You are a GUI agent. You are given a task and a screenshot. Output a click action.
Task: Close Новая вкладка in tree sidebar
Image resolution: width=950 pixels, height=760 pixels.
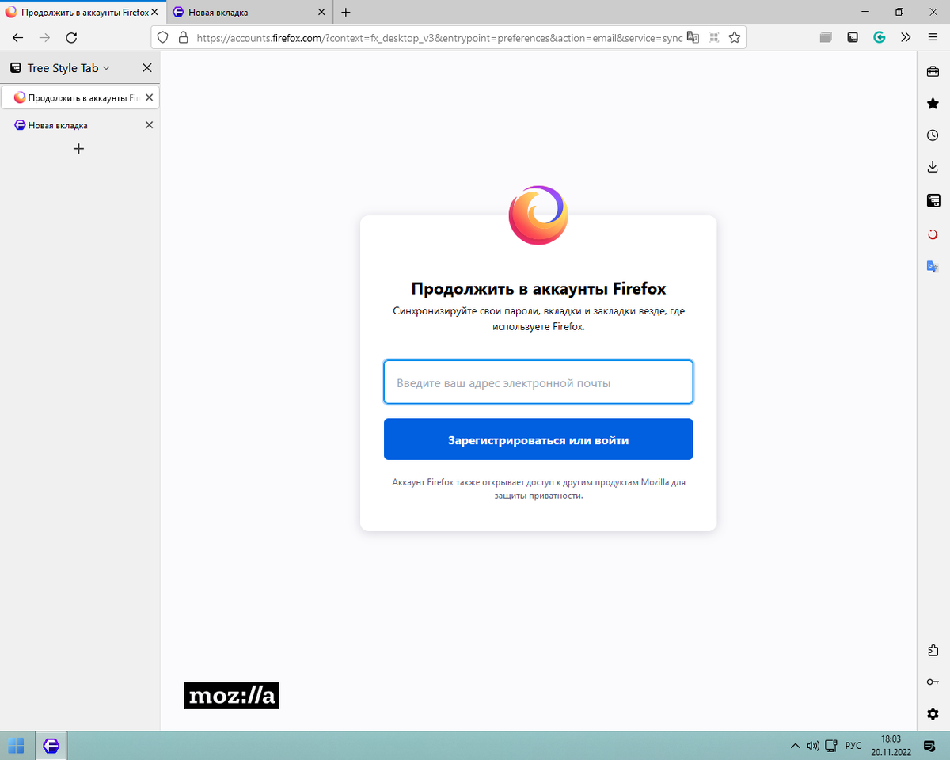click(x=149, y=125)
